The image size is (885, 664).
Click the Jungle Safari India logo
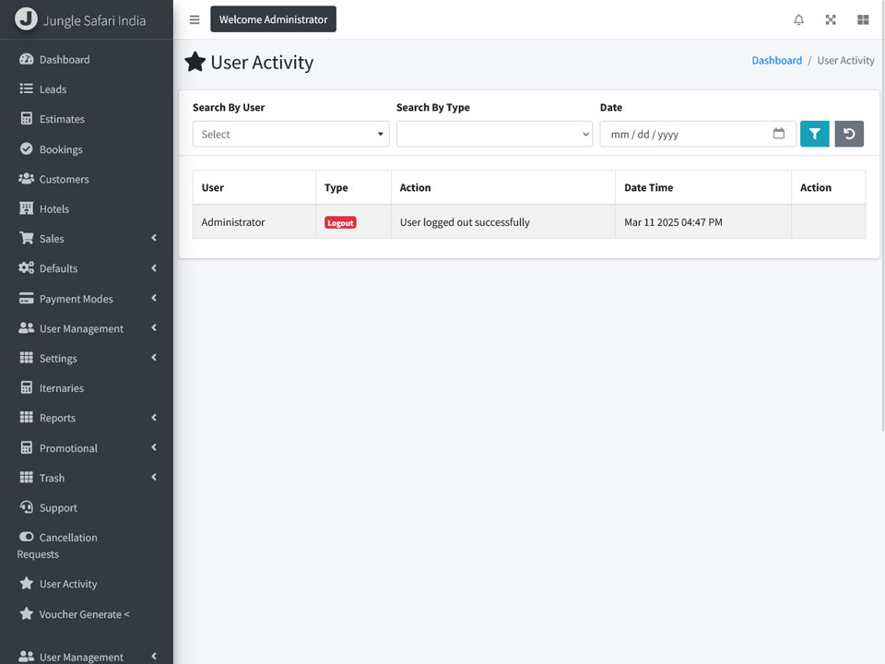[26, 19]
